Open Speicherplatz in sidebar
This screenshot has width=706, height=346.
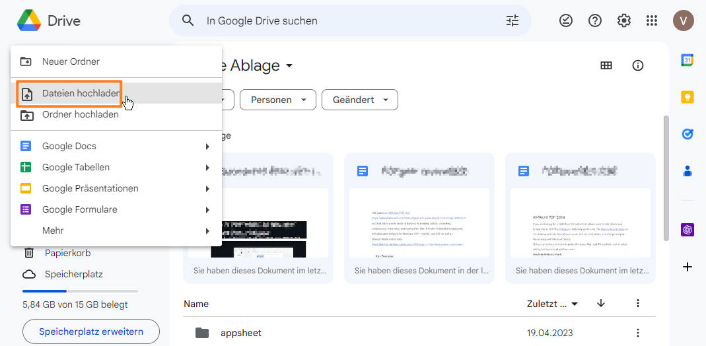[74, 274]
